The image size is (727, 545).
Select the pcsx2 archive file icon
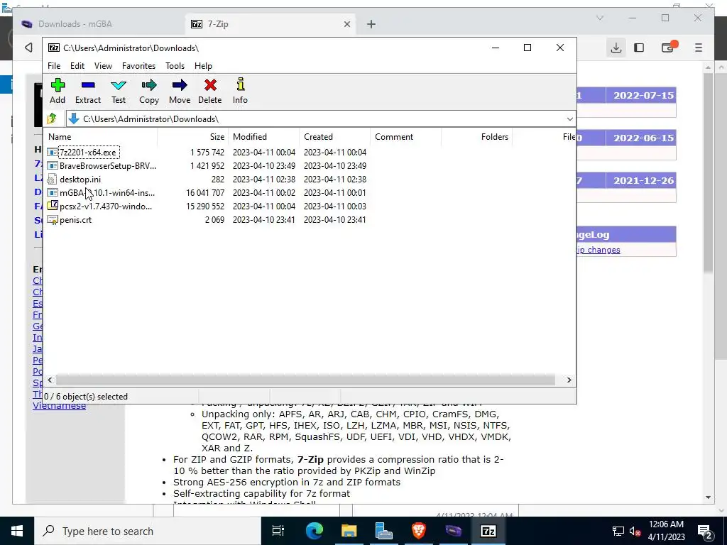coord(52,207)
